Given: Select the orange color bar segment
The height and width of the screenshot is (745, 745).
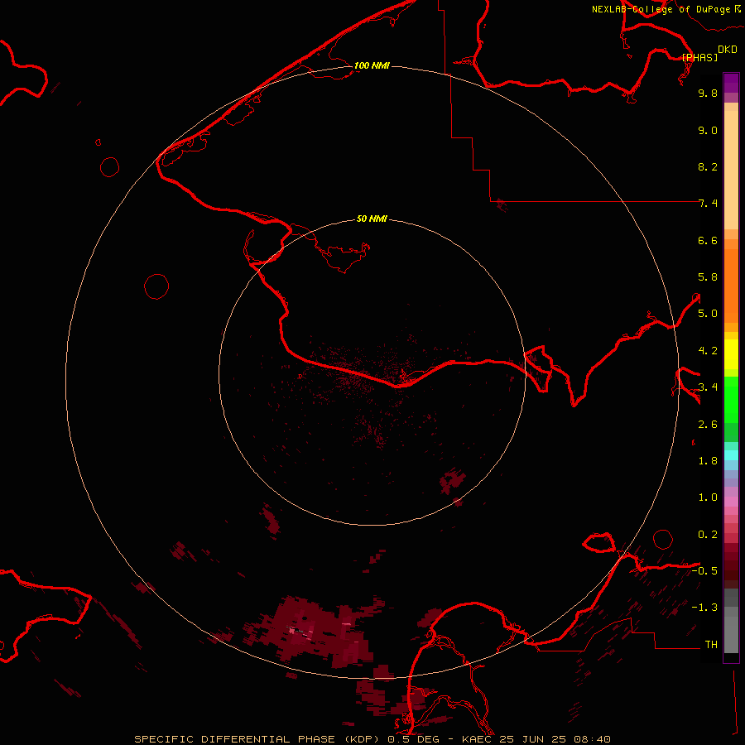Looking at the screenshot, I should coord(731,286).
